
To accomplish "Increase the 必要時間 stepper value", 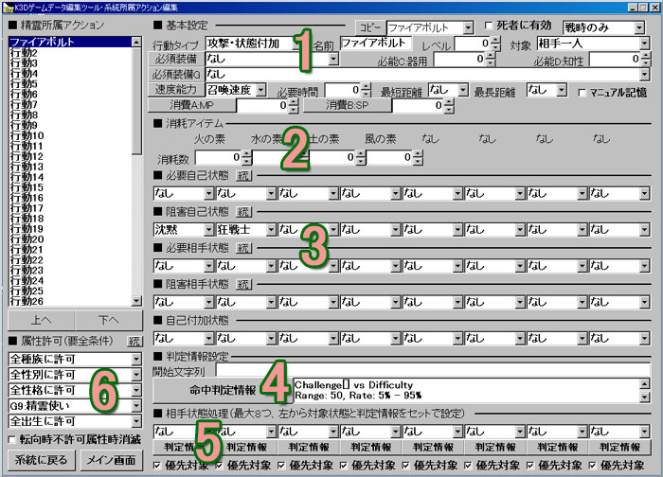I will point(367,87).
